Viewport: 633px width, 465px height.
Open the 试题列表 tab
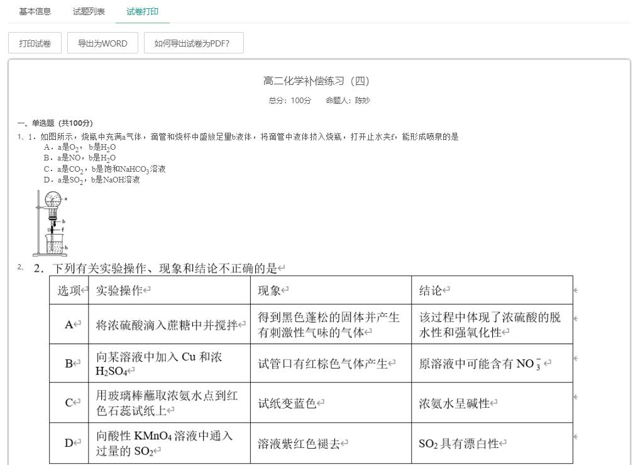click(89, 11)
